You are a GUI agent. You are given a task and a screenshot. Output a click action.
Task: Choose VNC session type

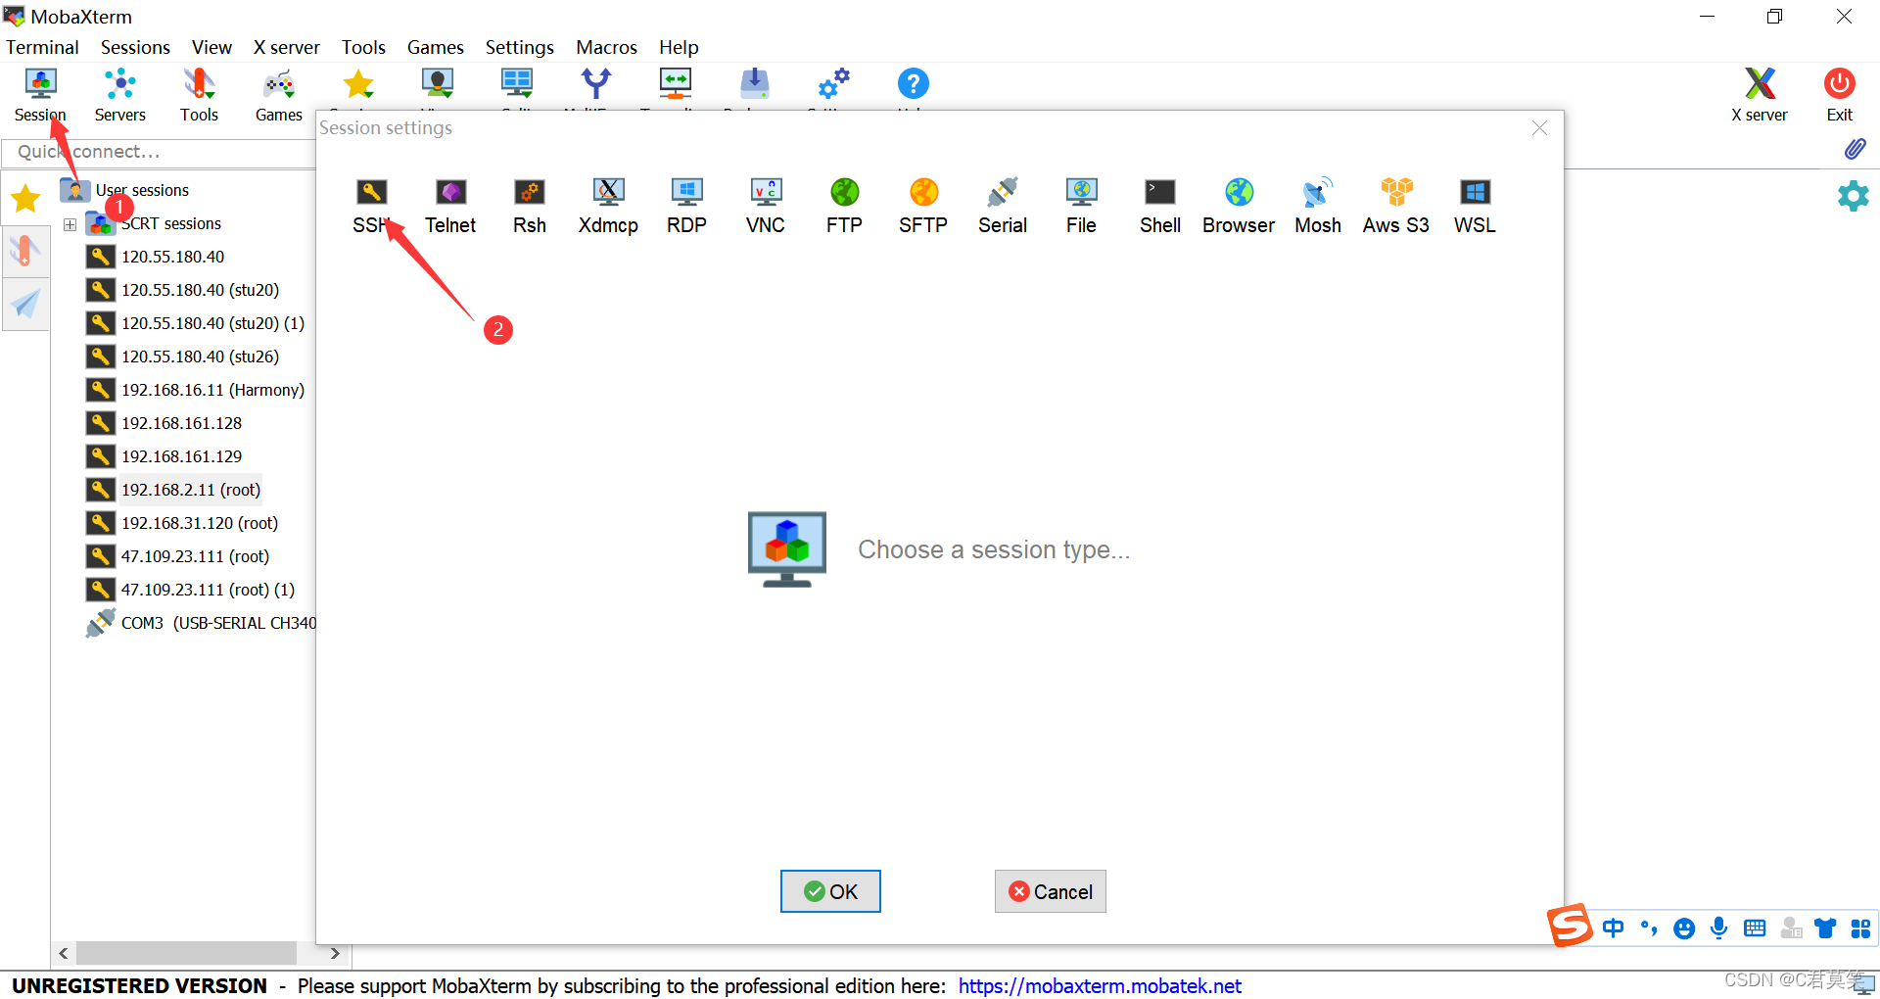coord(766,206)
